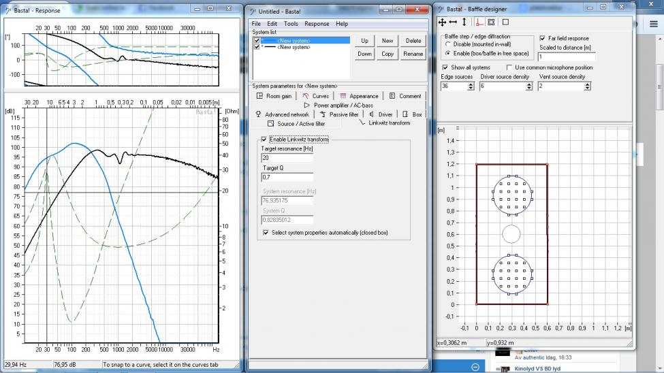Open the Help menu
The height and width of the screenshot is (373, 664).
(x=342, y=24)
